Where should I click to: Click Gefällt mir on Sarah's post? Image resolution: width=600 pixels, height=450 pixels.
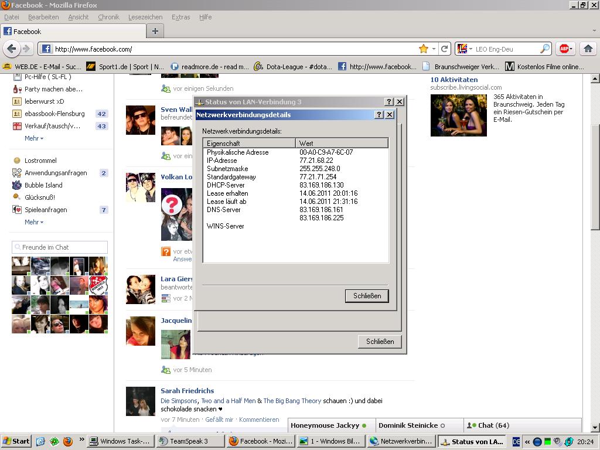tap(219, 420)
